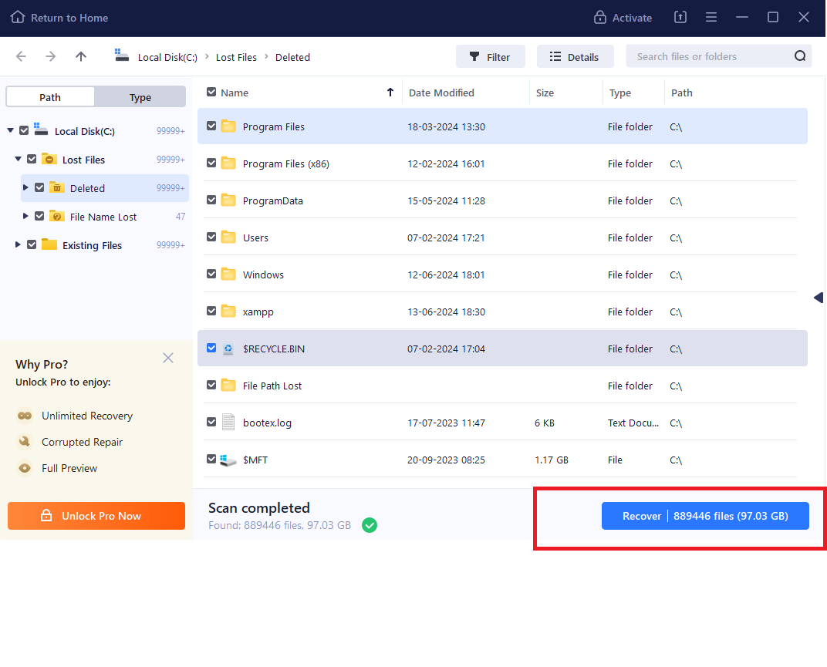Click the ProgramData date 15-05-2024 11:28

(x=446, y=200)
